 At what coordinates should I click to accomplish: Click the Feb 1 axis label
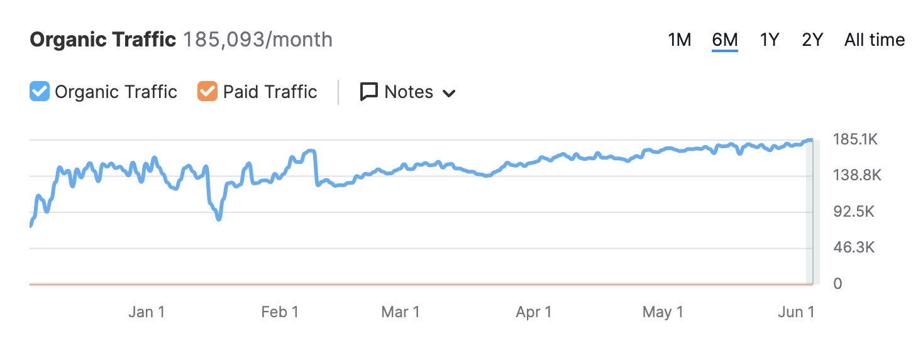click(280, 312)
